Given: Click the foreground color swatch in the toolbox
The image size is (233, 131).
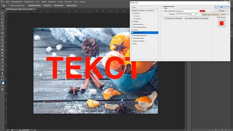Looking at the screenshot, I should pyautogui.click(x=1, y=82).
